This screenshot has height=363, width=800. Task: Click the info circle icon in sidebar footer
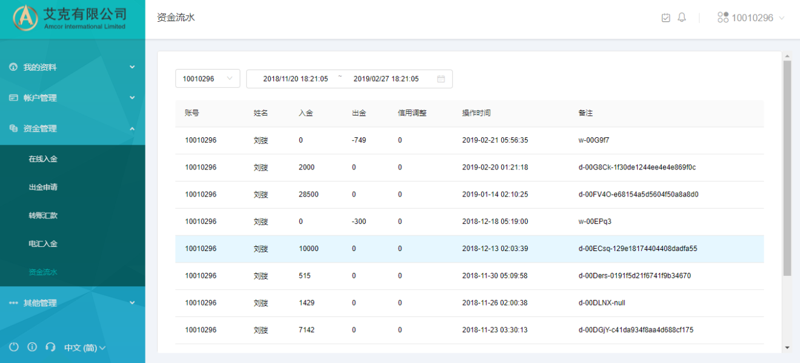(32, 347)
